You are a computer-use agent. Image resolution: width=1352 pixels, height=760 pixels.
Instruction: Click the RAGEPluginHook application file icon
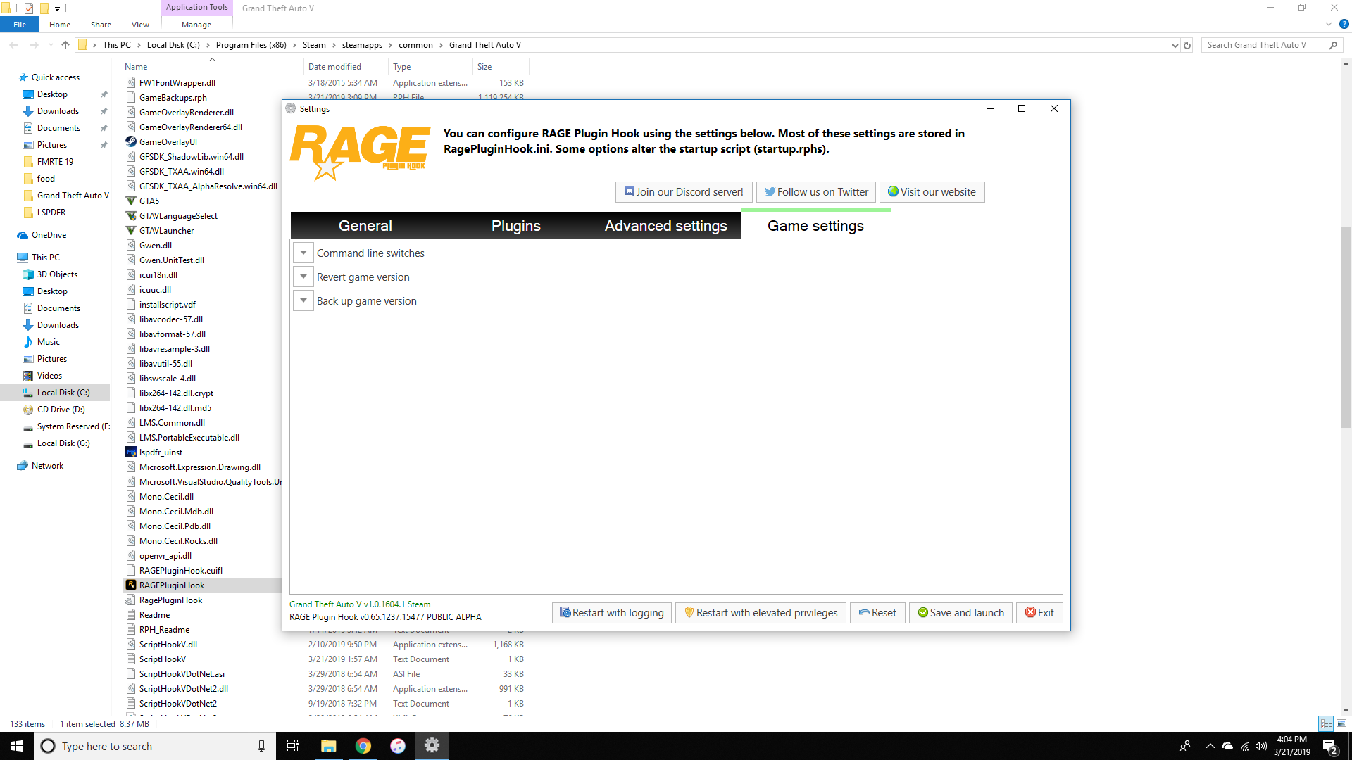(131, 585)
